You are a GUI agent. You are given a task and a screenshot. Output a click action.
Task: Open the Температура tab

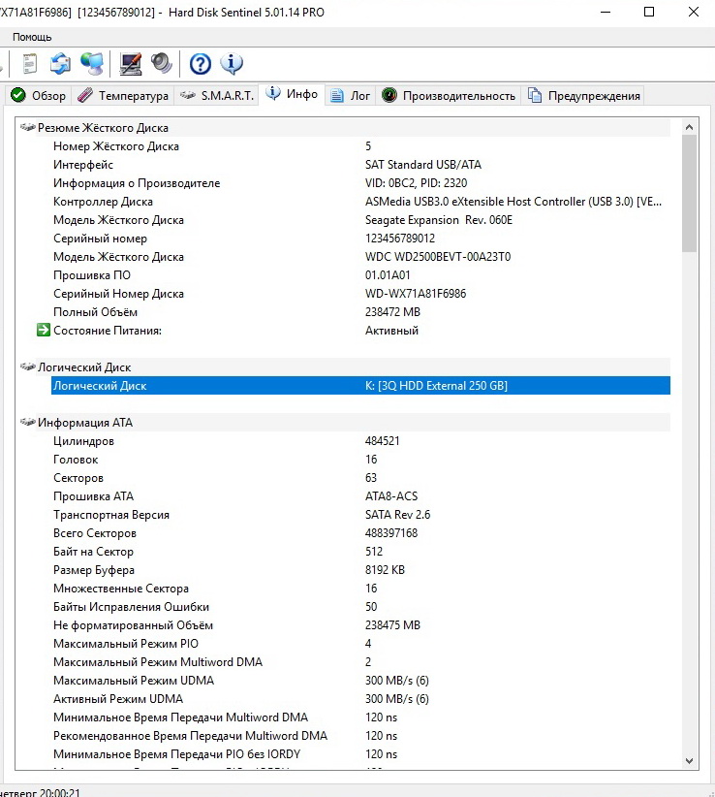[x=123, y=95]
